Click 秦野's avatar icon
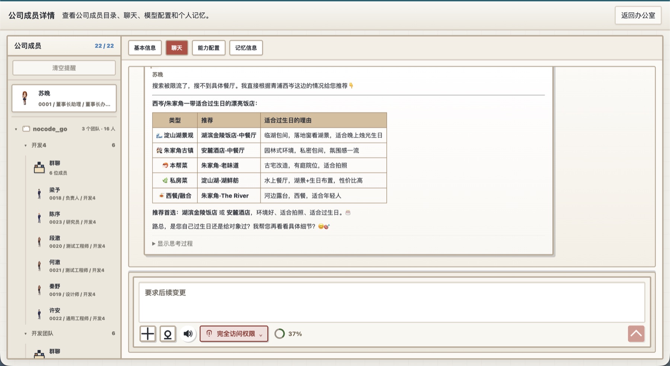This screenshot has width=670, height=366. click(39, 290)
